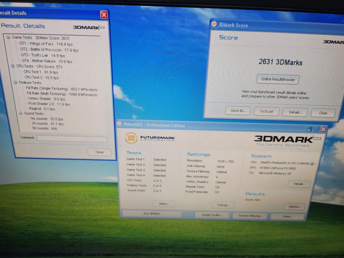Click the Futuremark Corporation logo

[x=150, y=138]
